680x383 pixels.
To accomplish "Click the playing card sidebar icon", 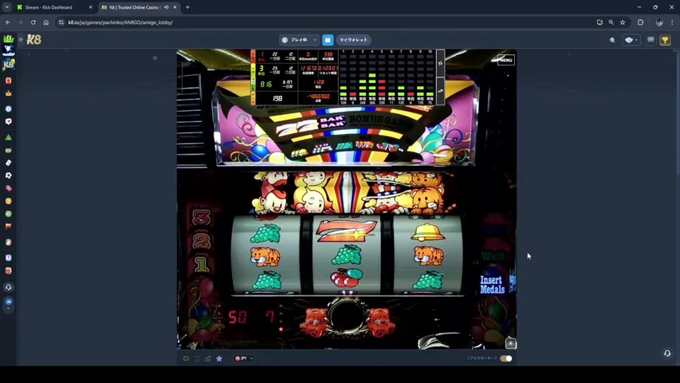I will [x=8, y=163].
